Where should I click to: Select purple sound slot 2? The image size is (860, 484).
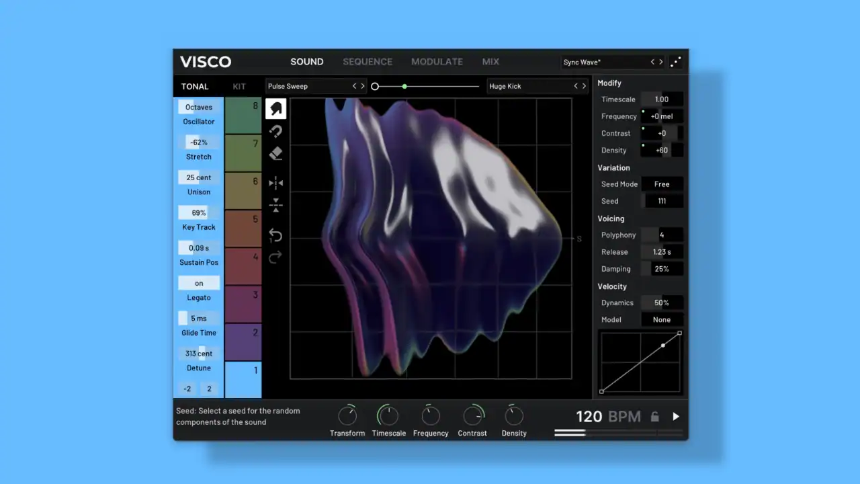click(243, 341)
